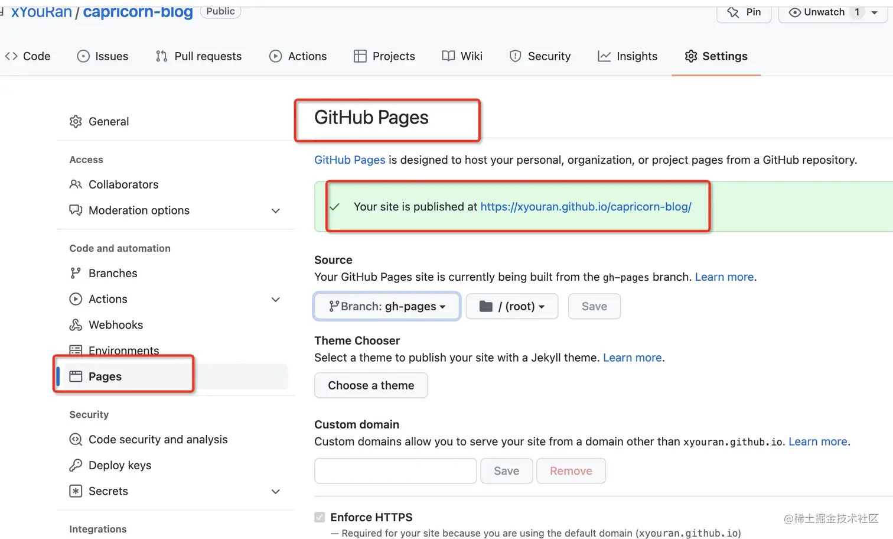View the Insights tab
893x539 pixels.
point(627,56)
